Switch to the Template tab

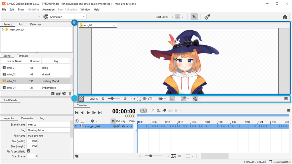coord(23,56)
